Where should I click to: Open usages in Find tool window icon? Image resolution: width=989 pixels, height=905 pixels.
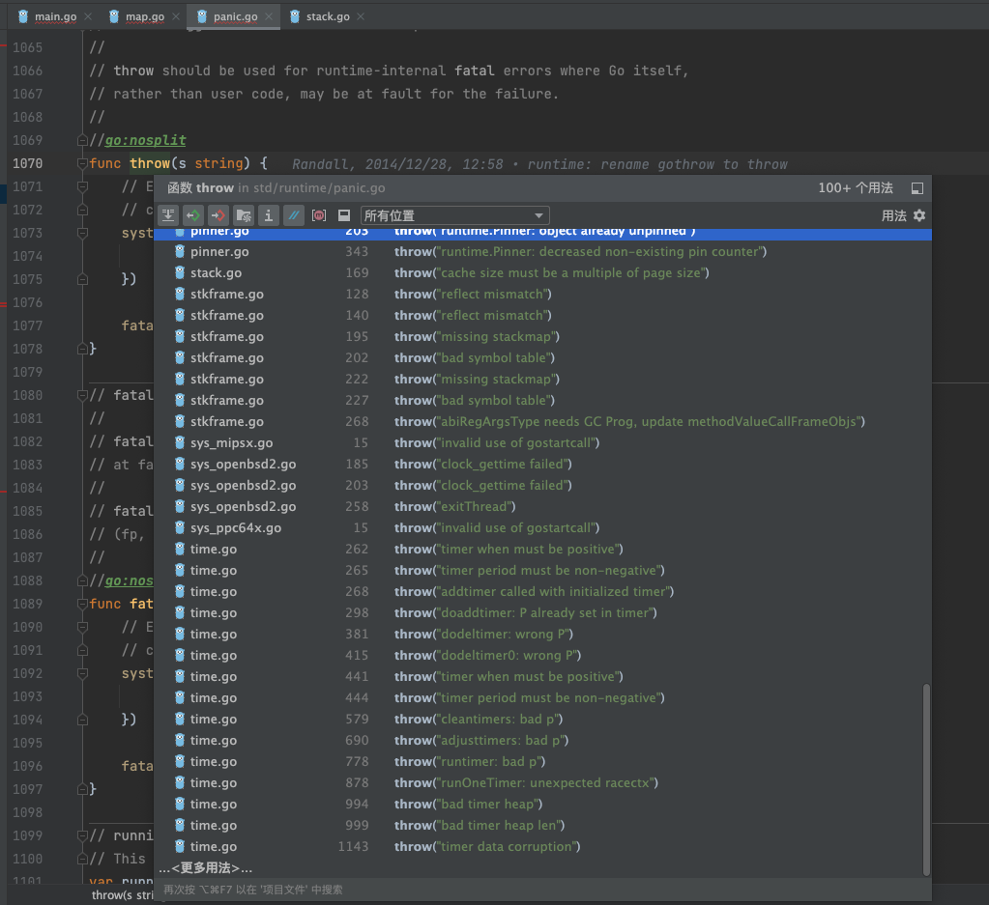(x=917, y=187)
